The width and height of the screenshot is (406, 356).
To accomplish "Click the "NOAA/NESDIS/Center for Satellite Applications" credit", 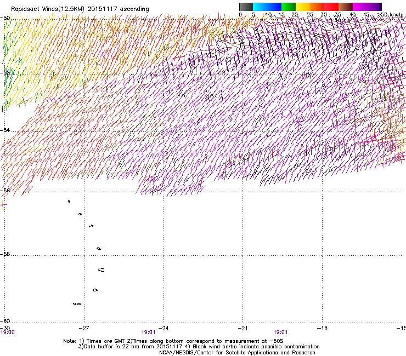I will tap(237, 353).
